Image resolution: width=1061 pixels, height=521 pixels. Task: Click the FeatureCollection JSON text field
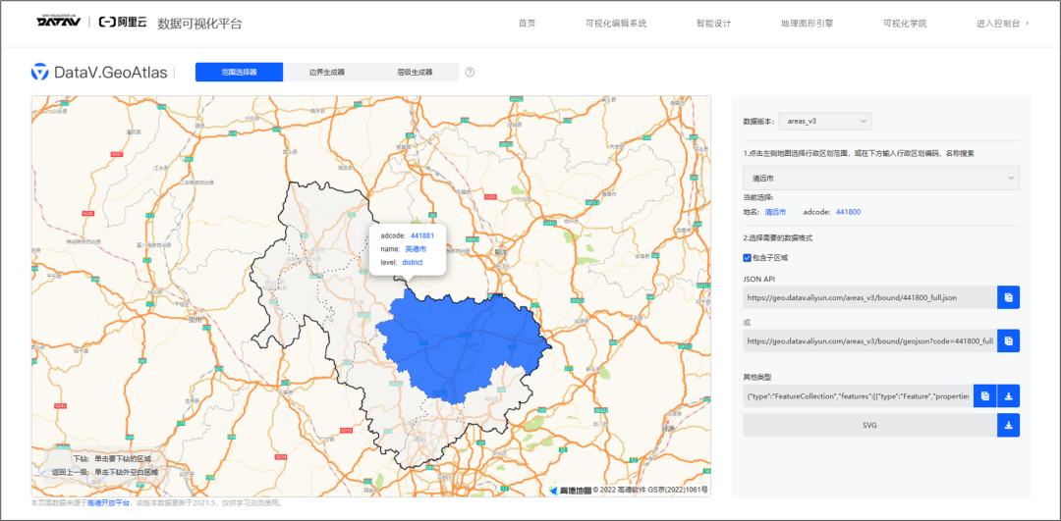[x=858, y=396]
